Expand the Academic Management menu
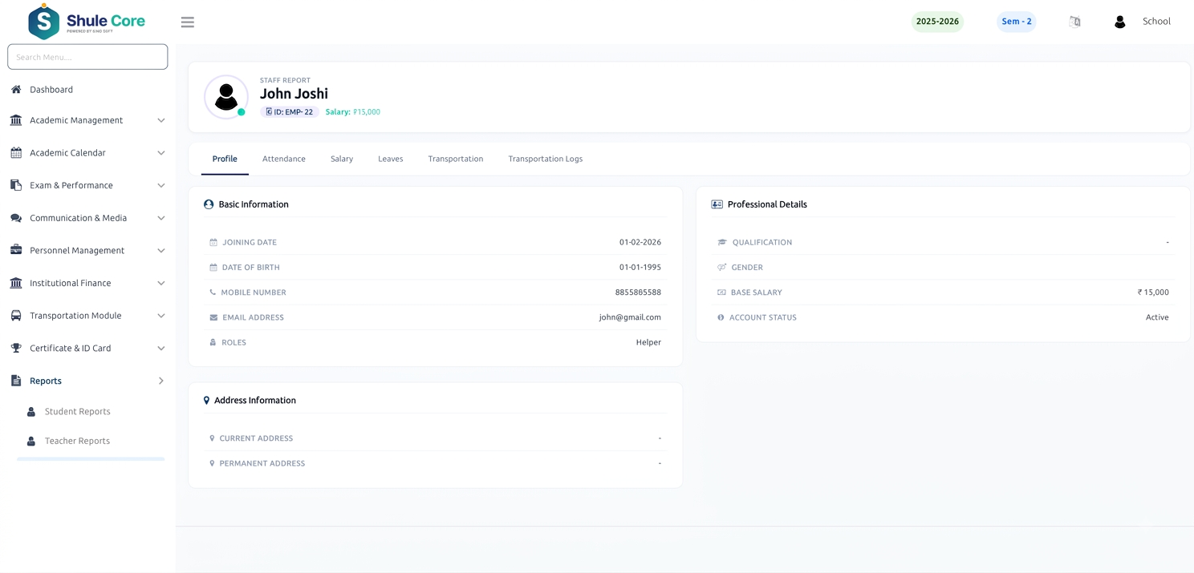Viewport: 1194px width, 573px height. tap(161, 120)
